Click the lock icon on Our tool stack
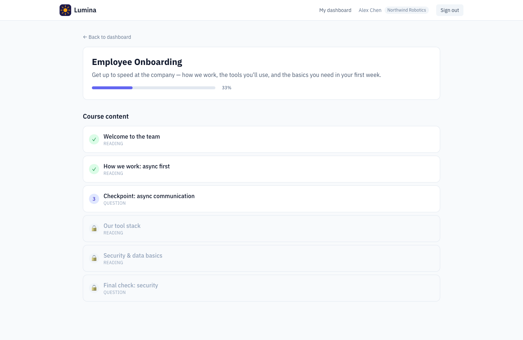Screen dimensions: 523x340 pyautogui.click(x=94, y=229)
